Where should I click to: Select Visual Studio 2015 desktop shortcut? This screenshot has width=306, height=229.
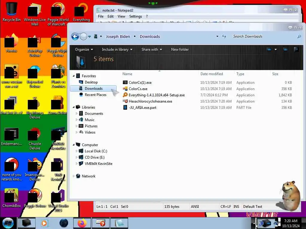pos(58,201)
